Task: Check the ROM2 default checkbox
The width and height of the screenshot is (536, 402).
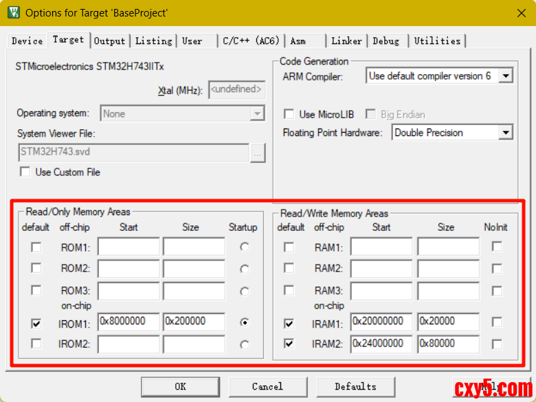Action: coord(36,268)
